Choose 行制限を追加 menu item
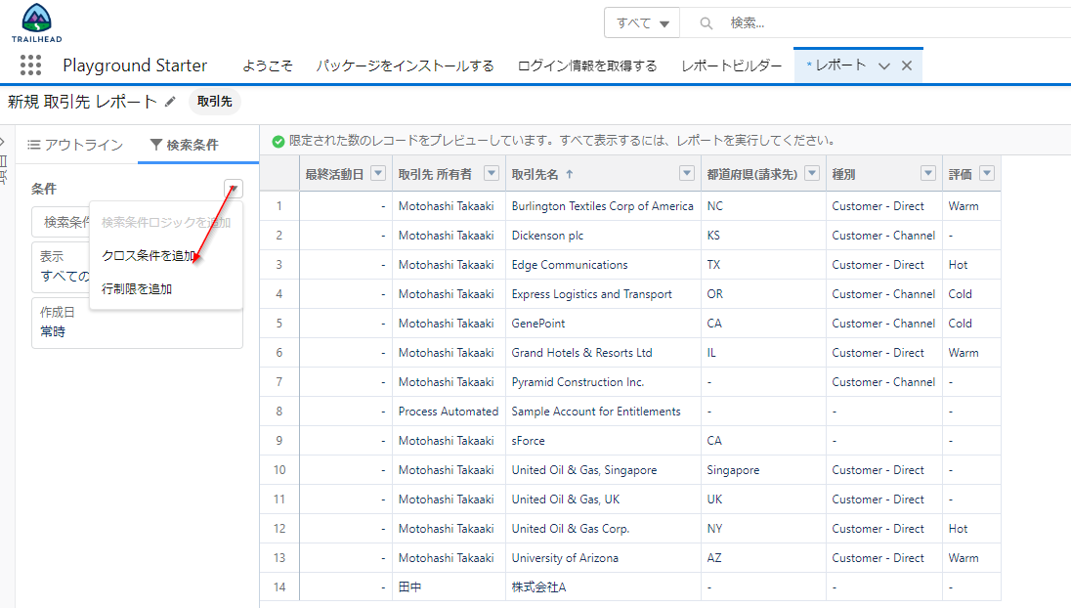The width and height of the screenshot is (1071, 608). point(137,289)
